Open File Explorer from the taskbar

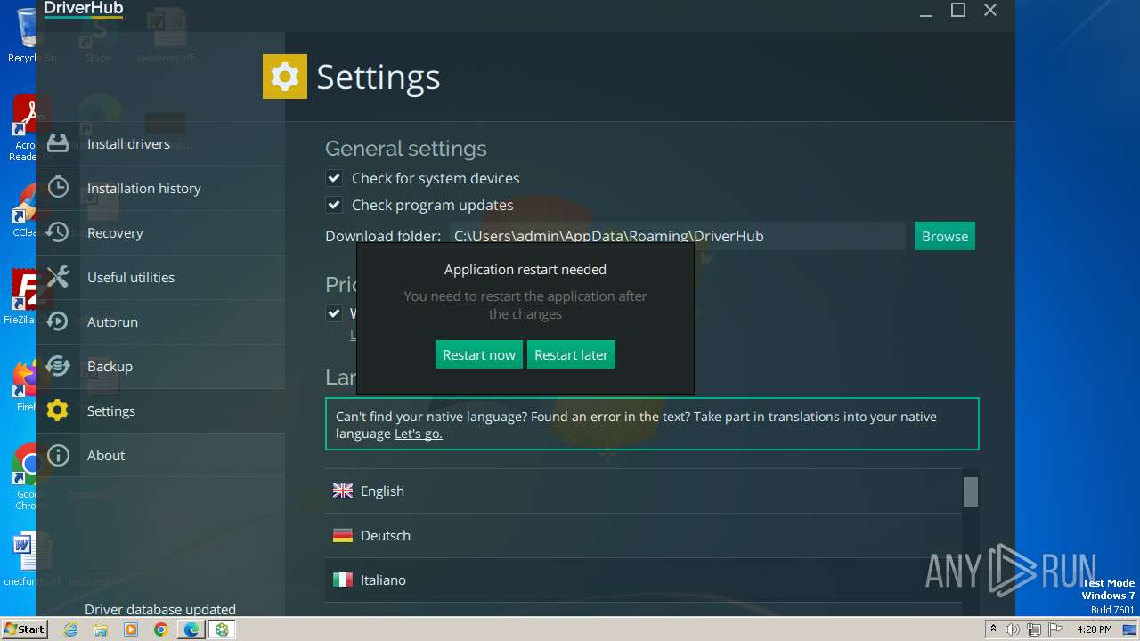101,629
